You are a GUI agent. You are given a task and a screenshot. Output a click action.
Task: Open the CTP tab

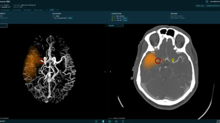(x=58, y=10)
